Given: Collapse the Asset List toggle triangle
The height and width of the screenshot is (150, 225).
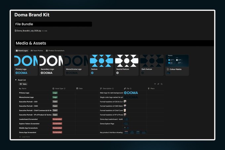Looking at the screenshot, I should pos(16,80).
